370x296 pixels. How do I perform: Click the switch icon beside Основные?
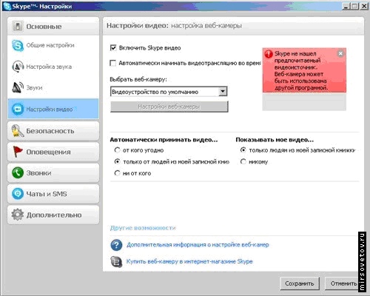18,26
